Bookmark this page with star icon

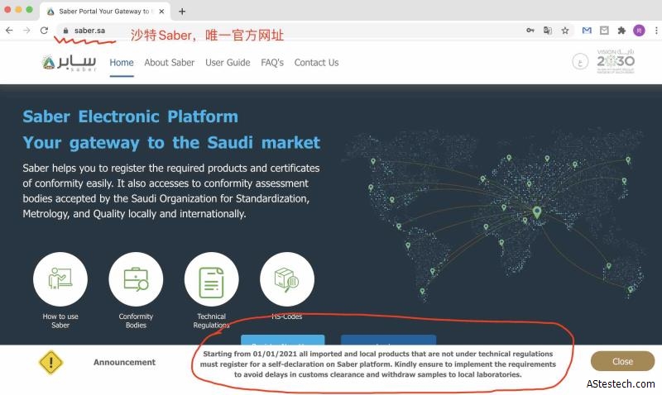(565, 31)
